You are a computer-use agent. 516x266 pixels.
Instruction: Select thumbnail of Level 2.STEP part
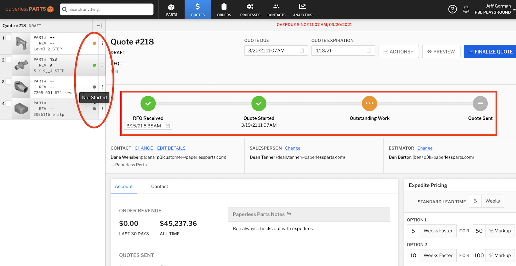pos(21,43)
